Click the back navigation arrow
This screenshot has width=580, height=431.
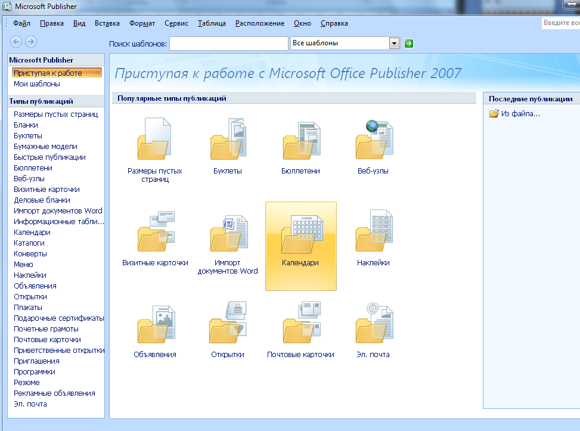tap(16, 42)
